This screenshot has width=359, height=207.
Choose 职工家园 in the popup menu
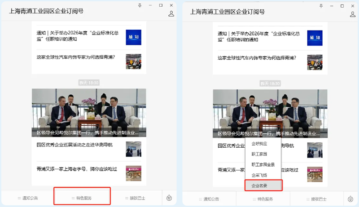259,154
